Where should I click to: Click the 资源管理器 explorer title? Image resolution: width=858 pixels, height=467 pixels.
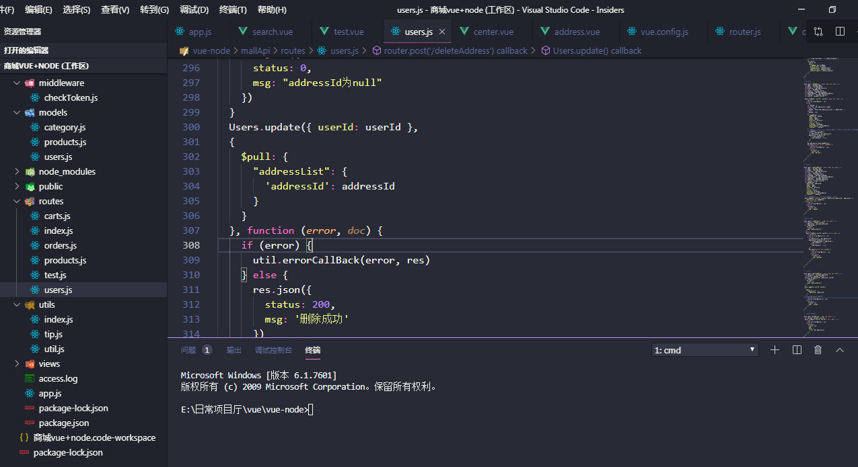pos(22,32)
